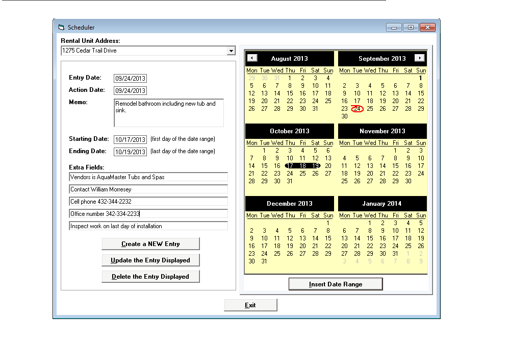
Task: Click the Exit button
Action: (x=250, y=305)
